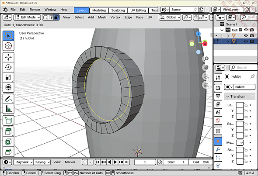Open the Render menu

pyautogui.click(x=35, y=10)
